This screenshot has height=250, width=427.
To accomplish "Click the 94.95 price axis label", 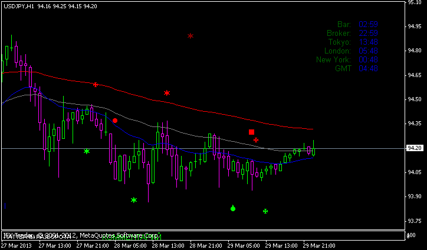I will pyautogui.click(x=413, y=26).
